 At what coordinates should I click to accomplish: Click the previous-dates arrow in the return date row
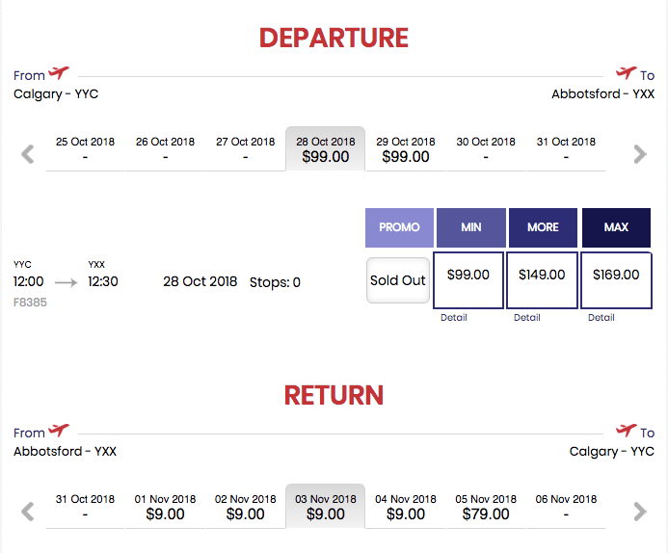pos(28,512)
